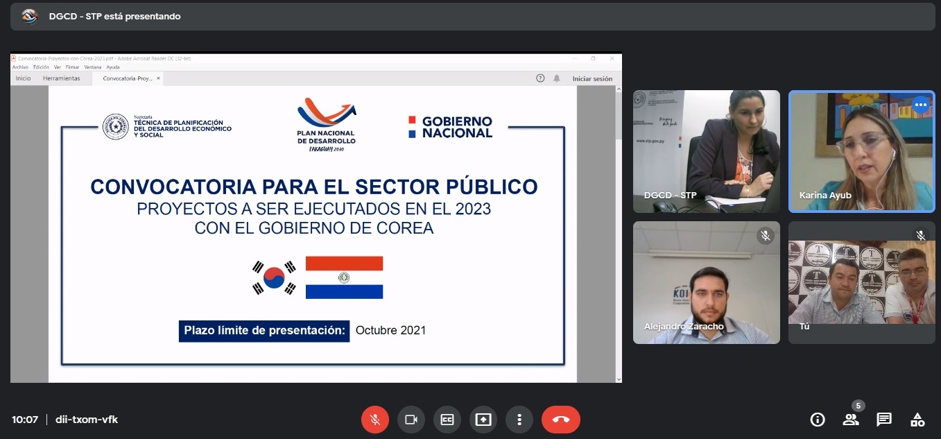
Task: Click the Acrobat PDF icon in the title bar
Action: [14, 58]
